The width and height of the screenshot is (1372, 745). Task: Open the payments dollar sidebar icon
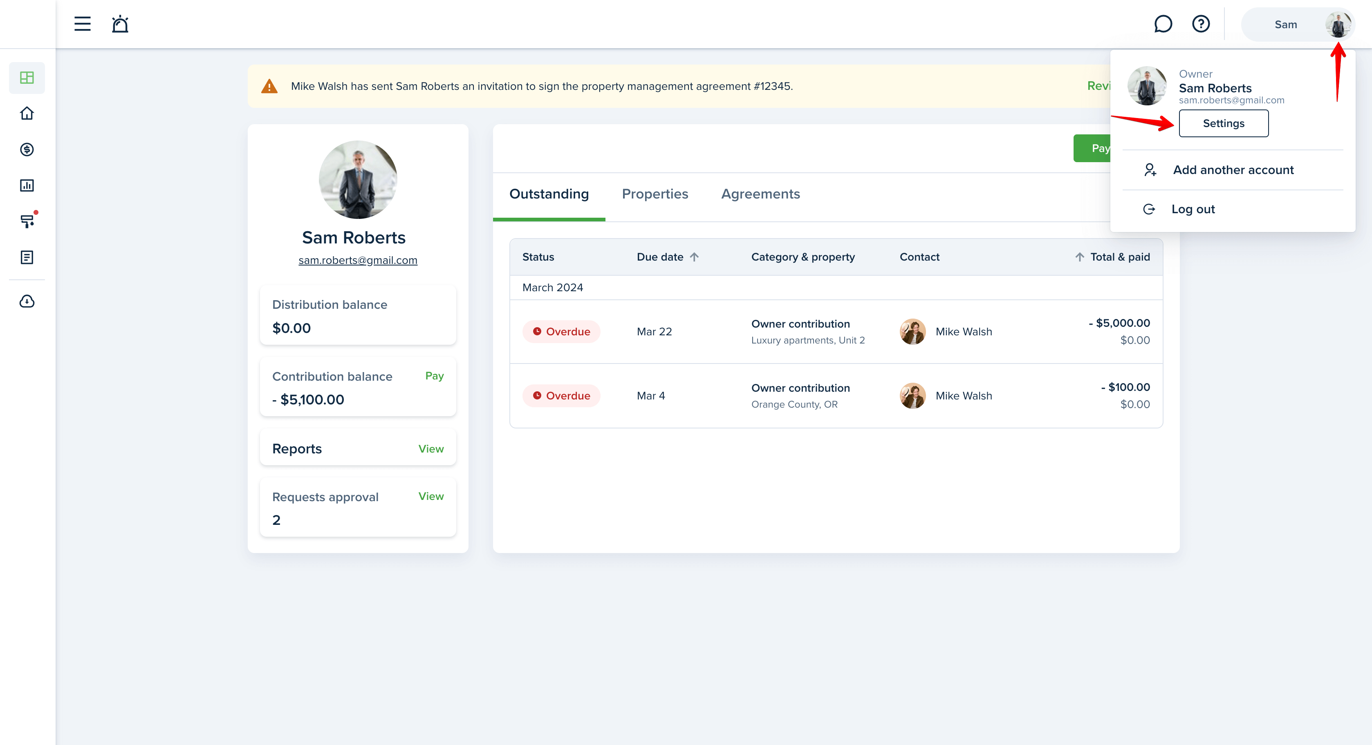[x=27, y=149]
